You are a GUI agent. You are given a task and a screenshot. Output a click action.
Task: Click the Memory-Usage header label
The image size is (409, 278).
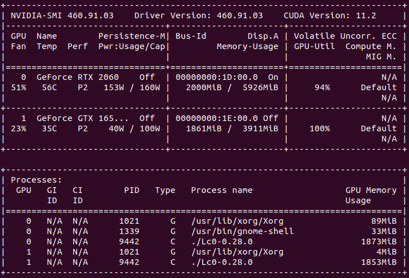tap(248, 47)
